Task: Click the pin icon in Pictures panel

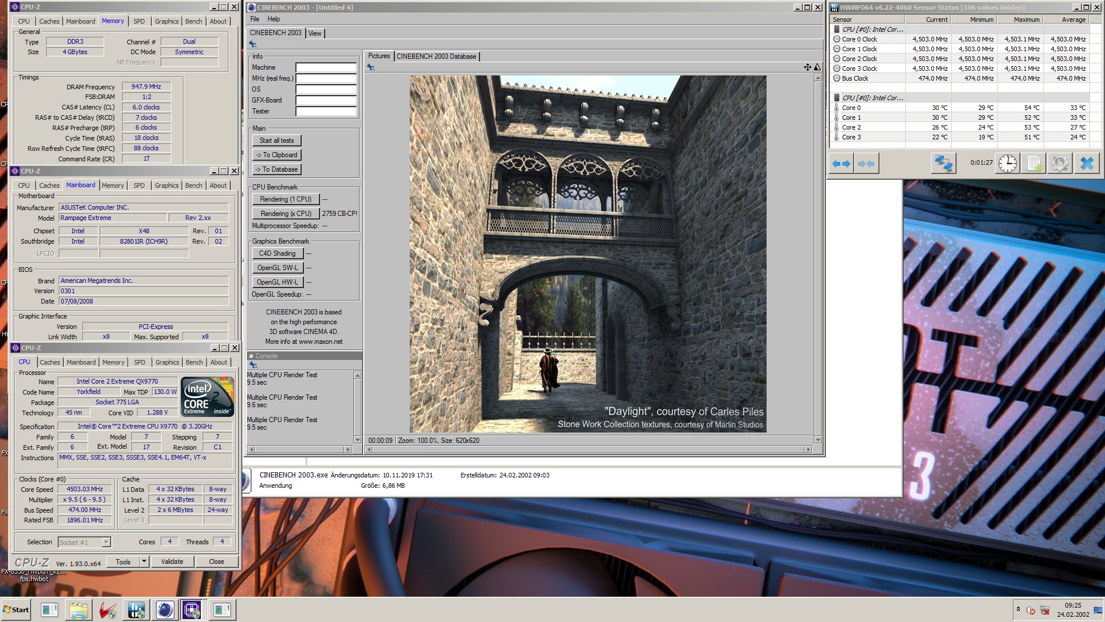Action: [371, 67]
